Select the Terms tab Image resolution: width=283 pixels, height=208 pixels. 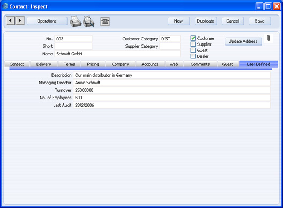(69, 64)
